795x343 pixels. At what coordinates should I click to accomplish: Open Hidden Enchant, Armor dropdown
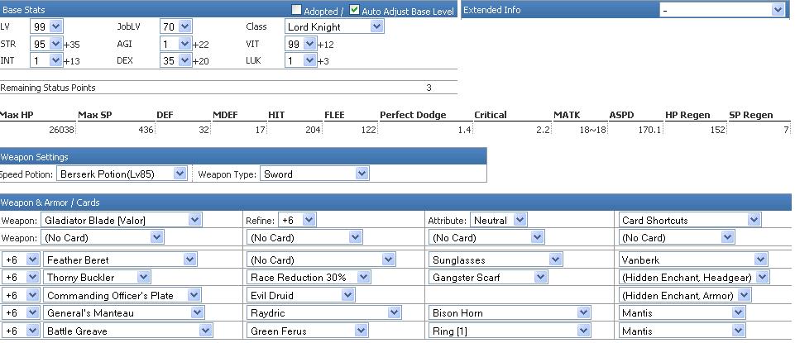tap(685, 295)
